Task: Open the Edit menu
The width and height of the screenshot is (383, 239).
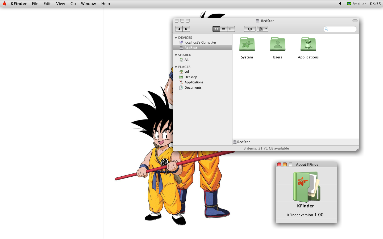Action: (47, 4)
